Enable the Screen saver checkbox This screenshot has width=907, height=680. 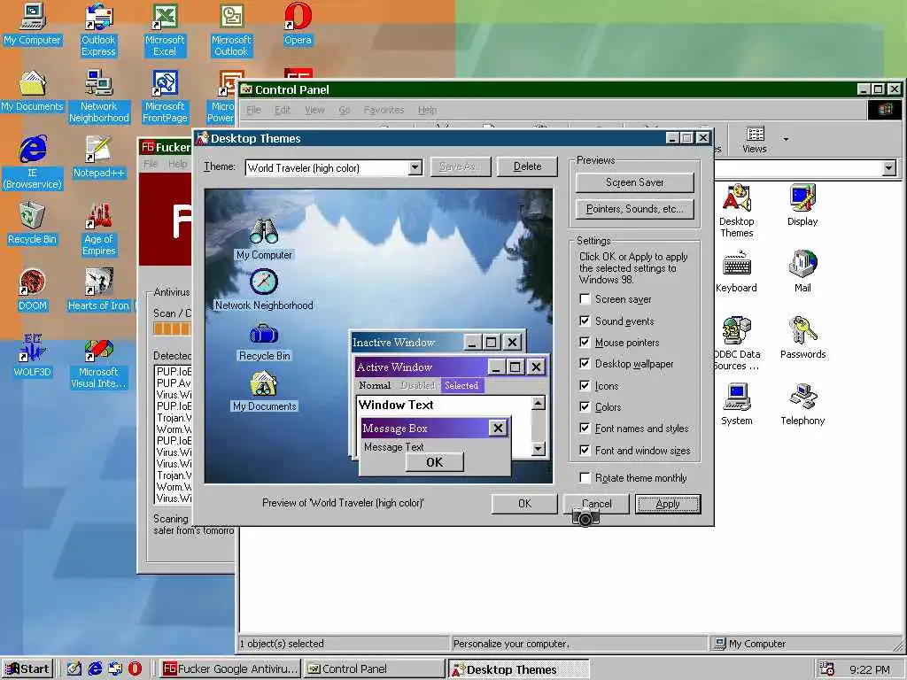(x=585, y=299)
